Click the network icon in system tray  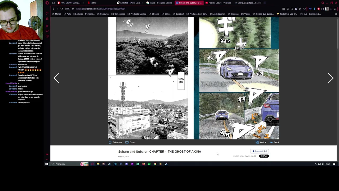tap(319, 164)
